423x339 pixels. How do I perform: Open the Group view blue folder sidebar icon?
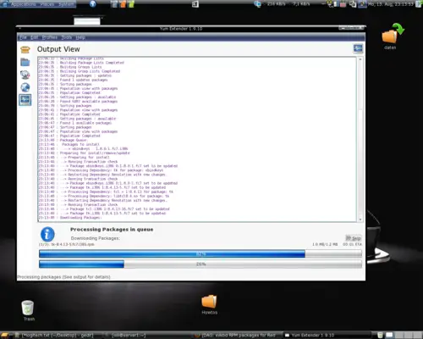25,62
